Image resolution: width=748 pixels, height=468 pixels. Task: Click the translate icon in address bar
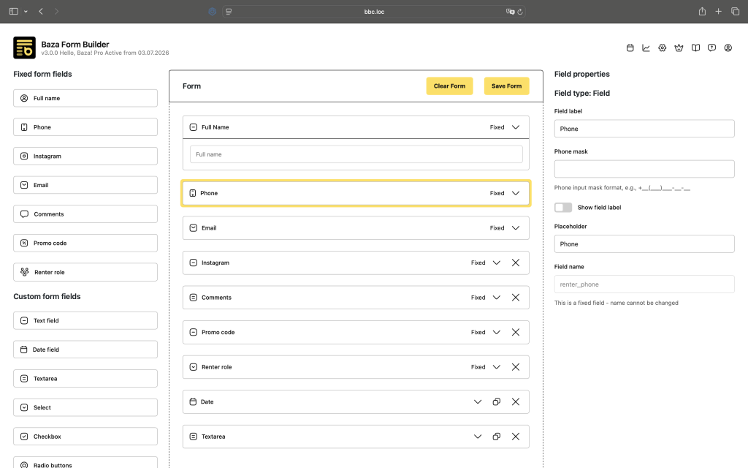510,12
